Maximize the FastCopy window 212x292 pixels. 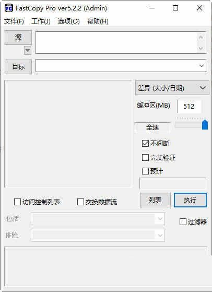[175, 8]
